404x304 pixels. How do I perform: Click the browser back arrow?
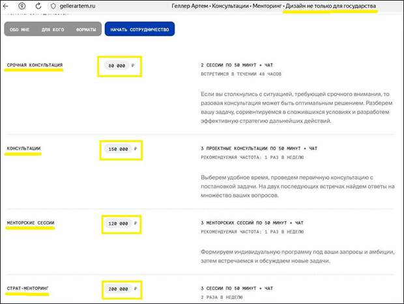(x=7, y=6)
